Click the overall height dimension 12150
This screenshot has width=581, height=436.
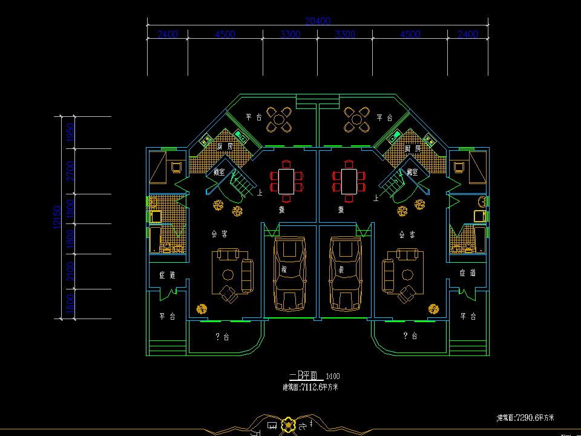point(57,217)
